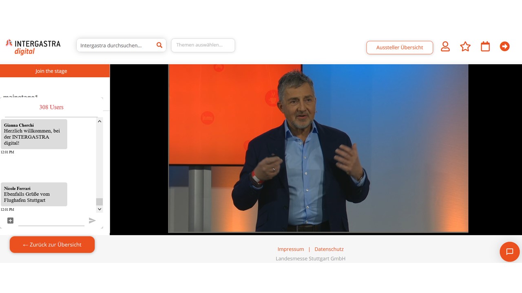This screenshot has height=293, width=522.
Task: Open the Datenschutz link
Action: [x=329, y=249]
